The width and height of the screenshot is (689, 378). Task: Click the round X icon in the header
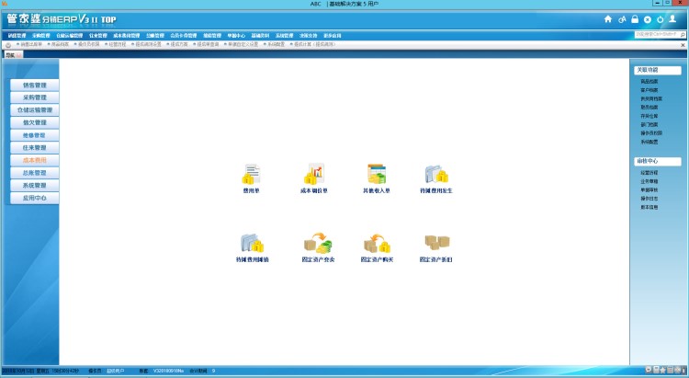[x=648, y=19]
